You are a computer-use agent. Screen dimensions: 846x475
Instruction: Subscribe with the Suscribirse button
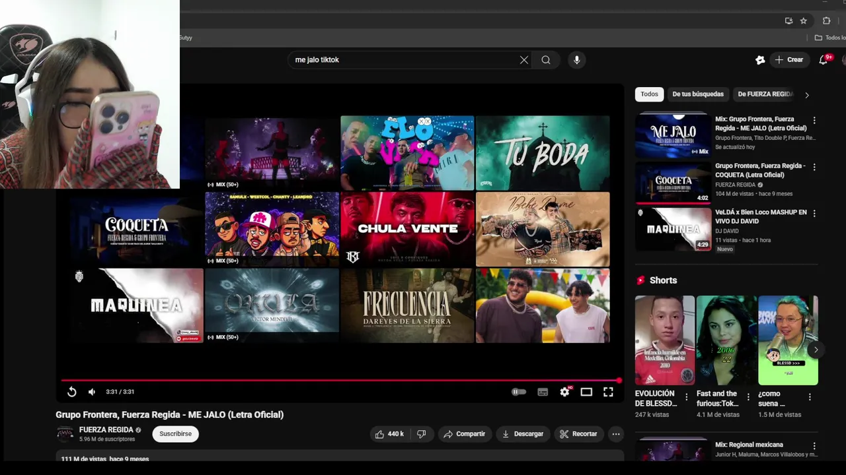point(175,434)
